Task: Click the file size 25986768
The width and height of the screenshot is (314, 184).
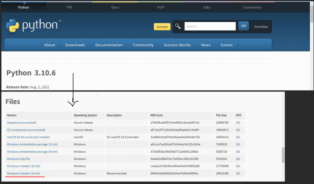Action: click(222, 122)
